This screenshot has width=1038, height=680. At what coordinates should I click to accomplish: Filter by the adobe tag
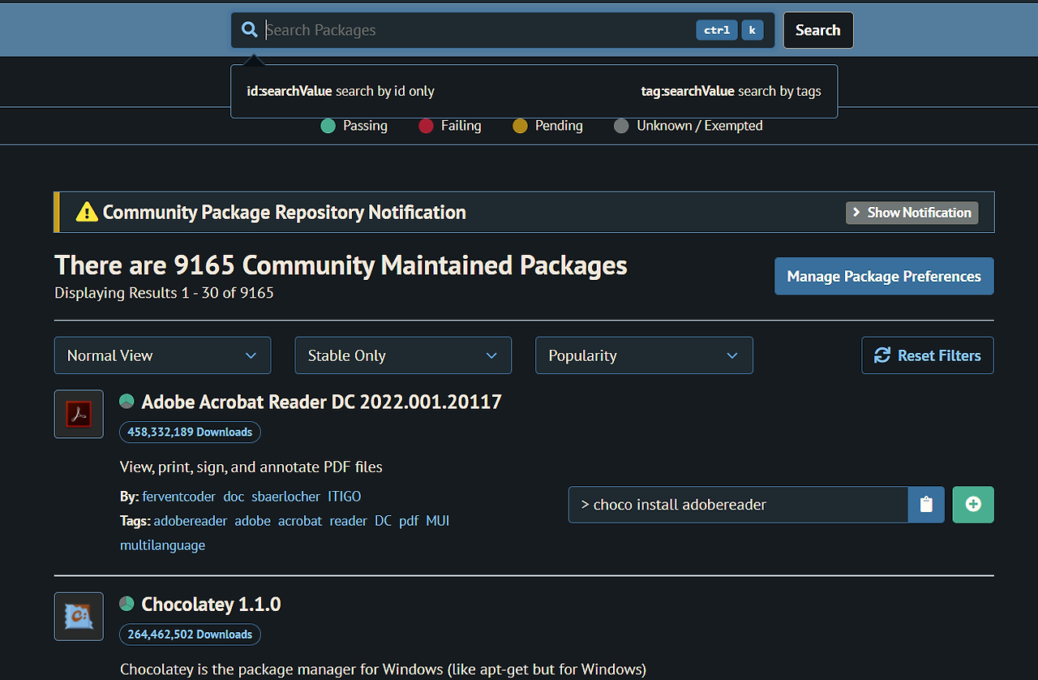(252, 521)
